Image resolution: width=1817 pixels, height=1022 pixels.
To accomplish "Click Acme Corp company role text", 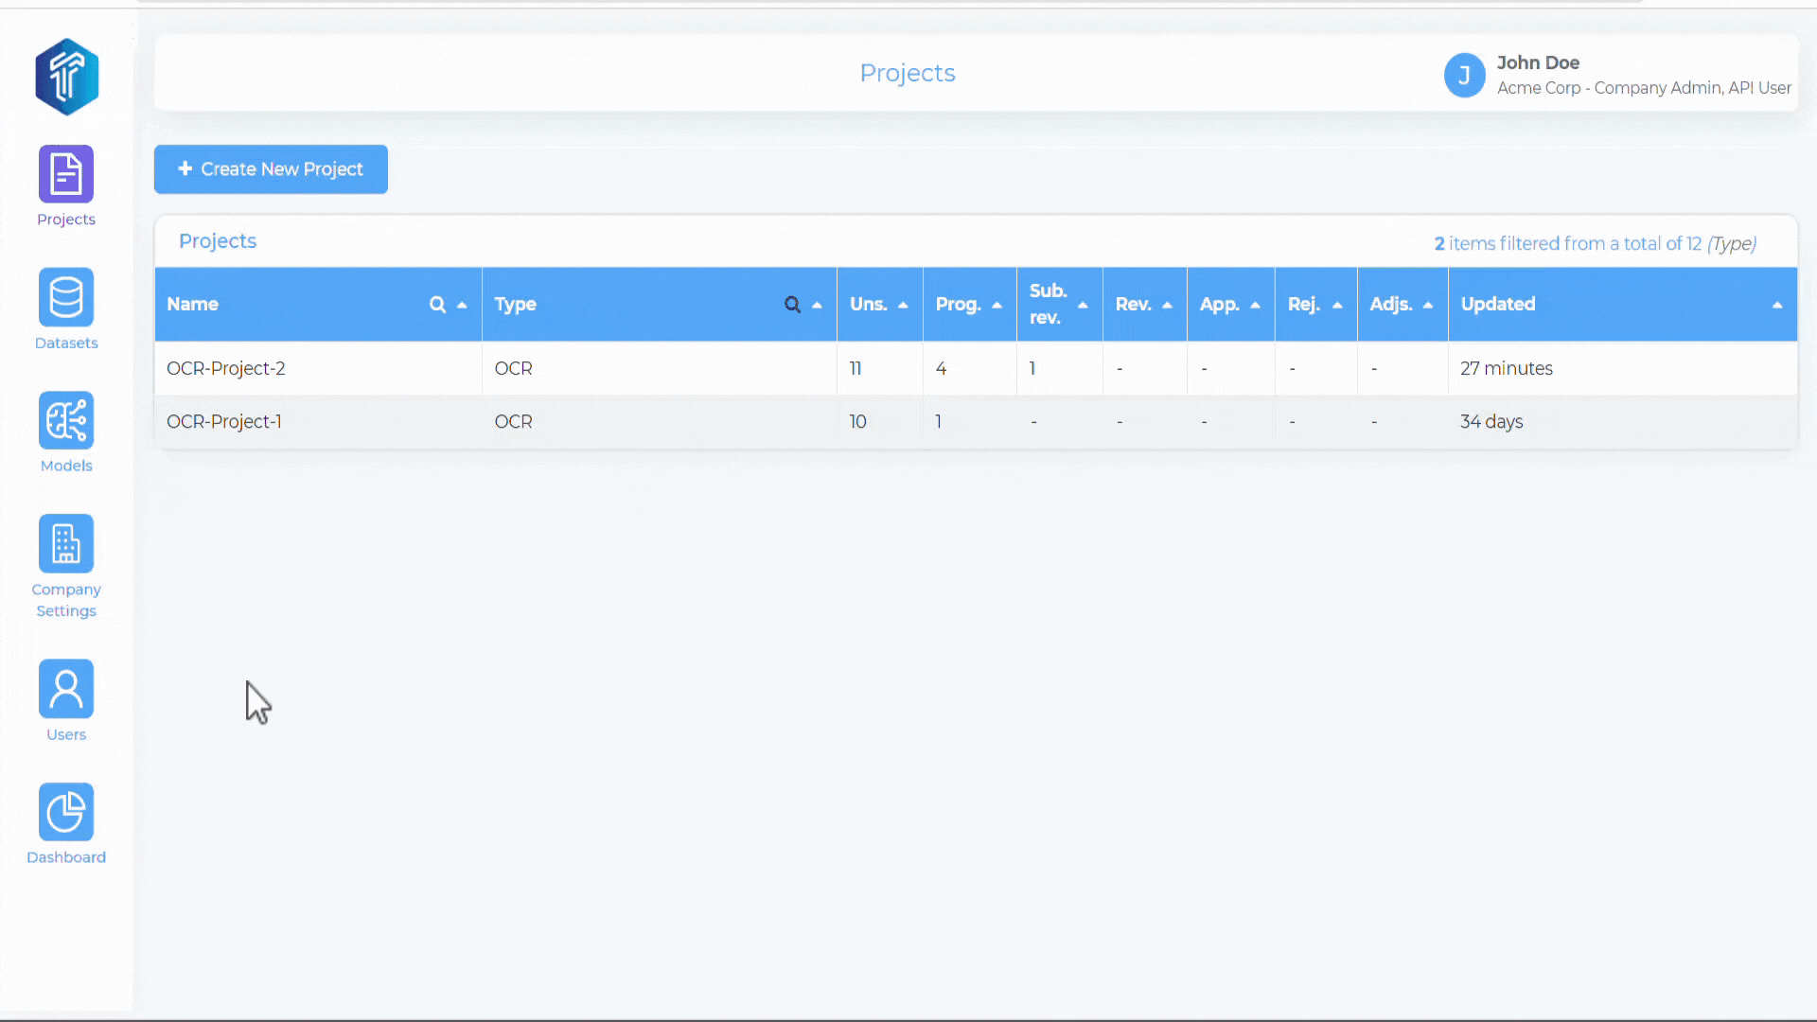I will [x=1644, y=88].
